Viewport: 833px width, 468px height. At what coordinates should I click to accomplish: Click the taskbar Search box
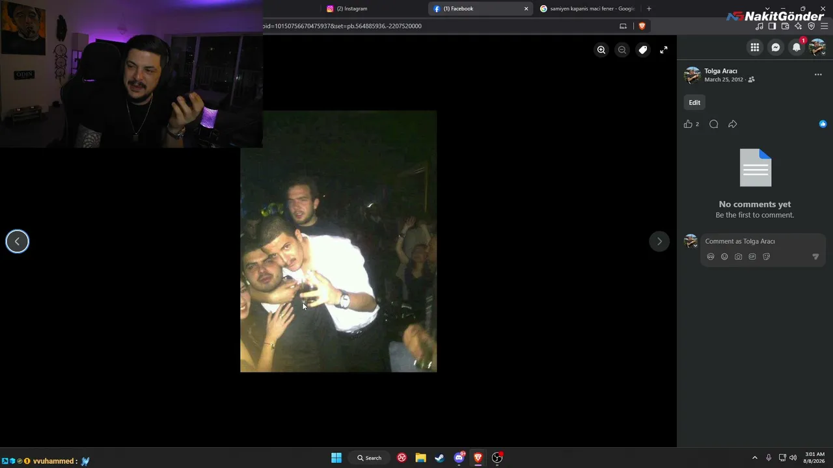click(369, 458)
